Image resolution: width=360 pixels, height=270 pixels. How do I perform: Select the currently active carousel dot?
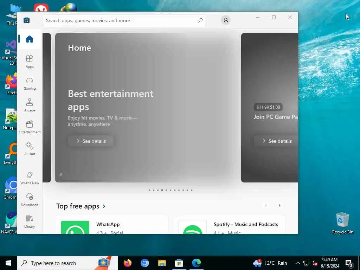click(x=162, y=190)
